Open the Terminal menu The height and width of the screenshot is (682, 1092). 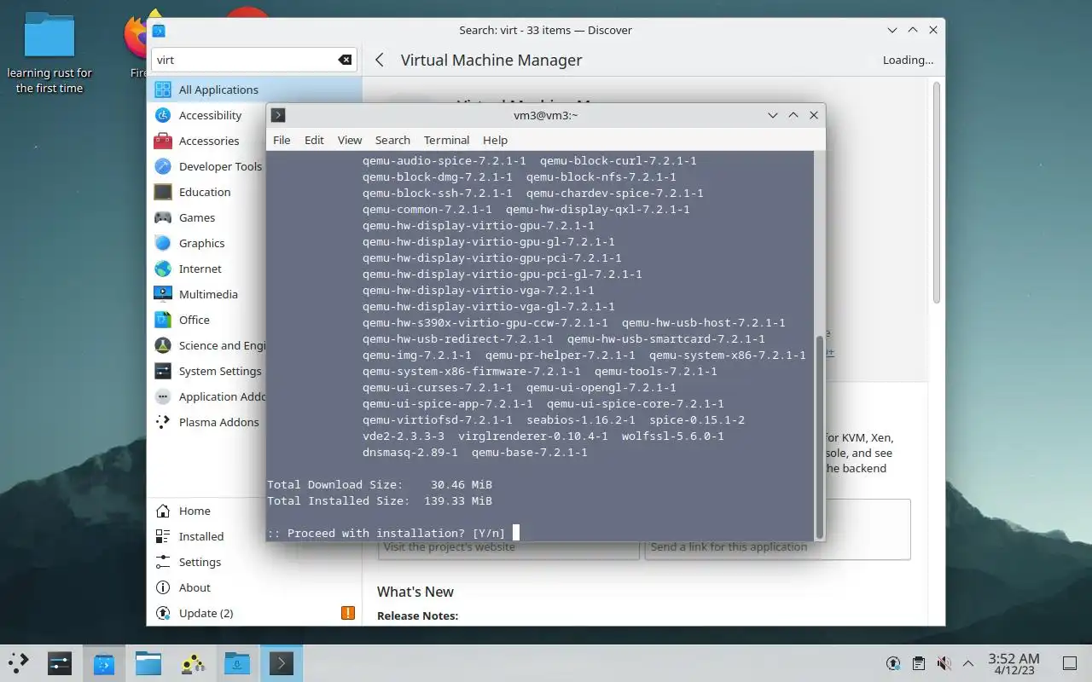coord(446,140)
